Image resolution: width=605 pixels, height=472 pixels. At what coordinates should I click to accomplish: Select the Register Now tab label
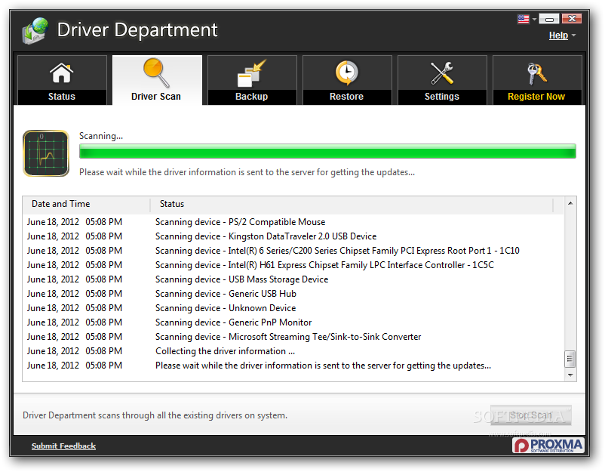click(536, 97)
